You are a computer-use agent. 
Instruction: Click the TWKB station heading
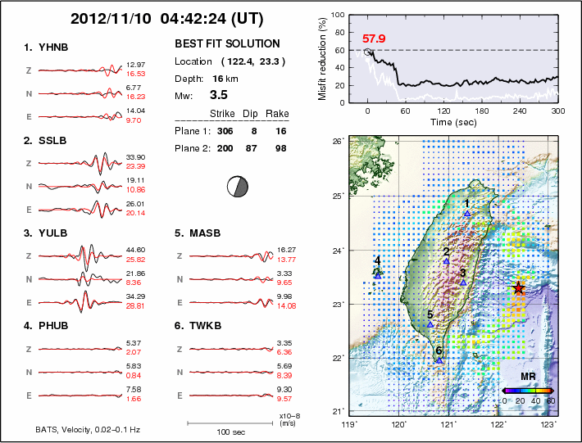pos(203,325)
